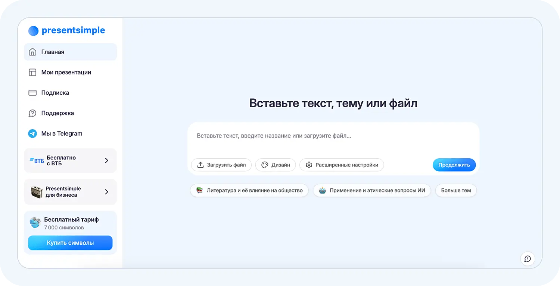
Task: Switch to Мои презентации section
Action: 66,72
